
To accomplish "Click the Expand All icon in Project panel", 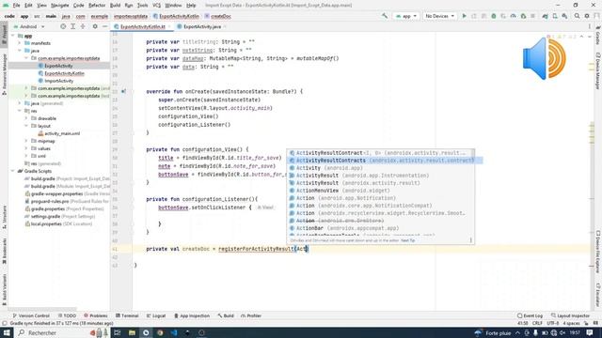I will click(72, 26).
